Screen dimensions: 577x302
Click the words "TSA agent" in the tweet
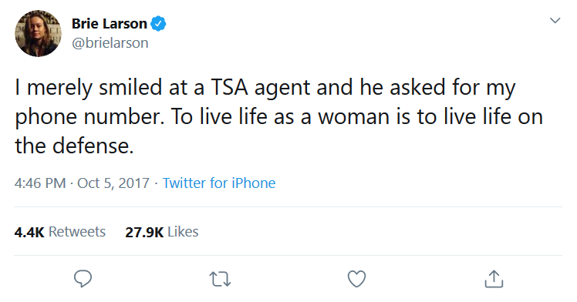tap(261, 88)
